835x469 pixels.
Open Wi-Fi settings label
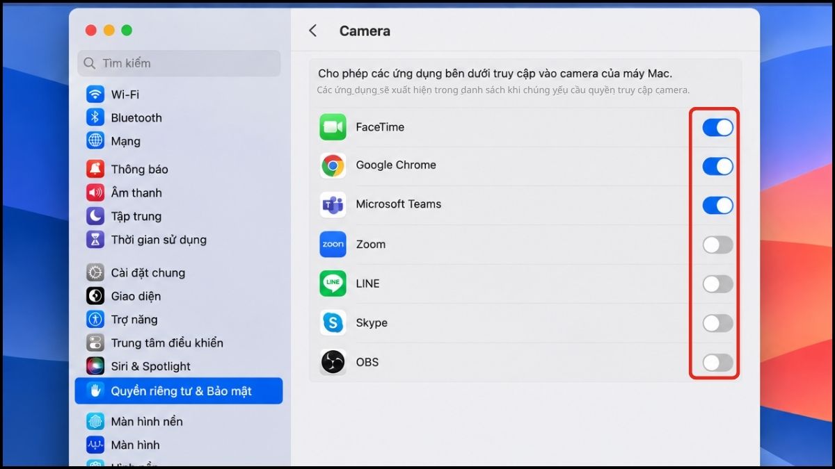[125, 94]
